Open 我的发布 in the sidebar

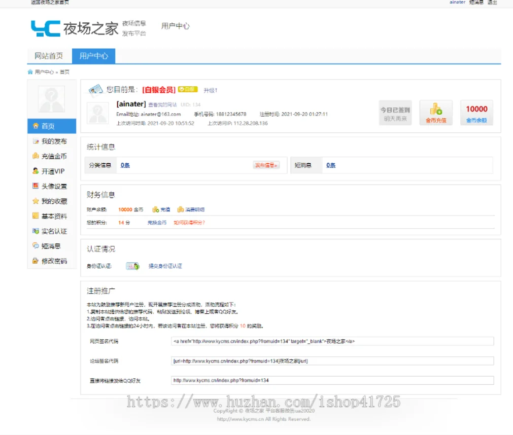pos(54,141)
